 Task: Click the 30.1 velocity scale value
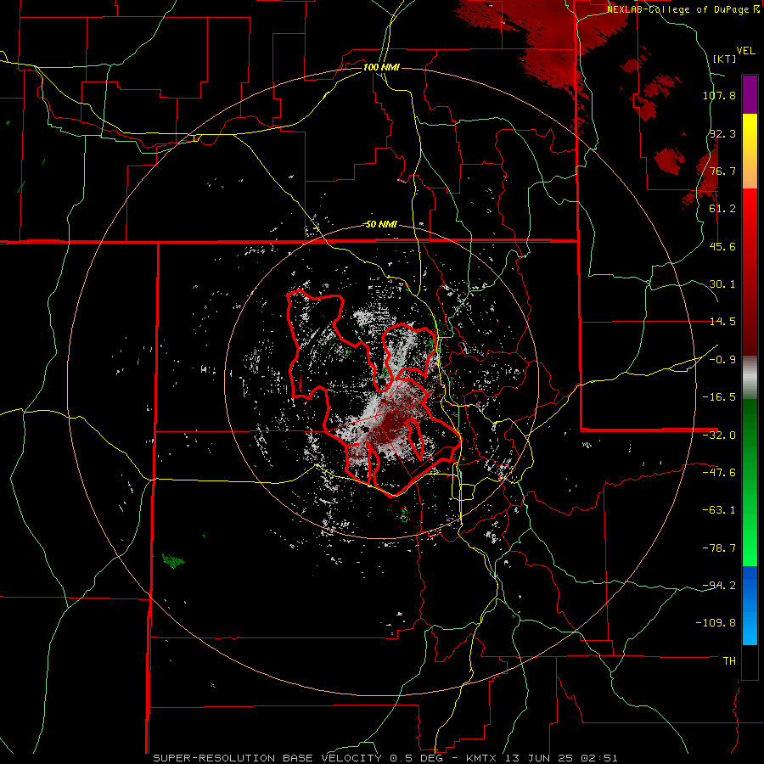[722, 284]
